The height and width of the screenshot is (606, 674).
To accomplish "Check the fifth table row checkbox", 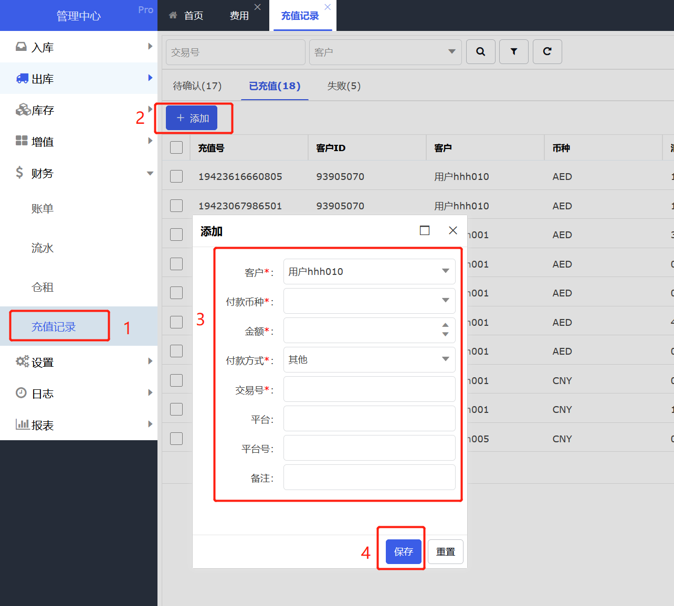I will (176, 293).
